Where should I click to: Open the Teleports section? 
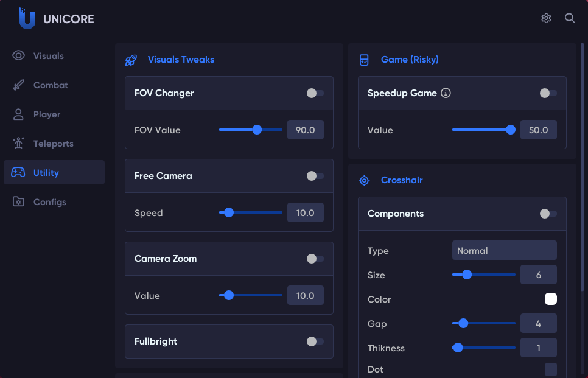coord(53,144)
